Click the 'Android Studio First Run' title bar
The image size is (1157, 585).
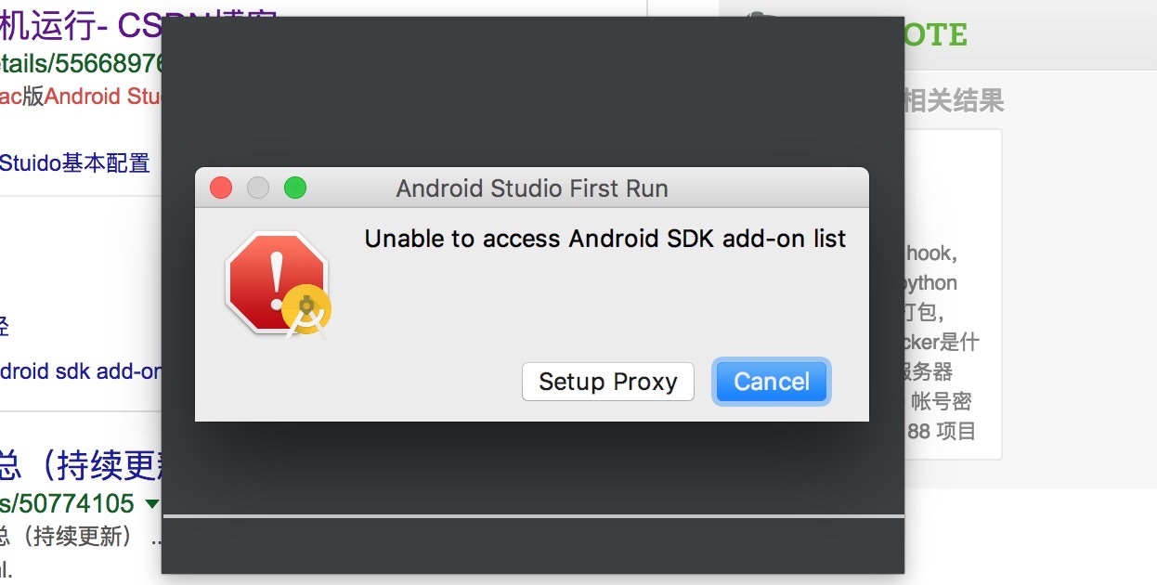(x=532, y=188)
